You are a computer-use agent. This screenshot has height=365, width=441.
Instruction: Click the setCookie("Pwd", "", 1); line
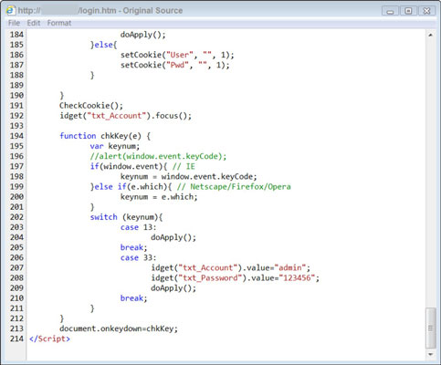coord(175,65)
